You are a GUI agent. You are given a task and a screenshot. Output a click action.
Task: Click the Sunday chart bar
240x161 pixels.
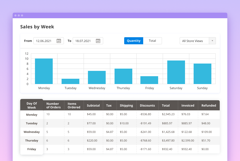pos(202,74)
